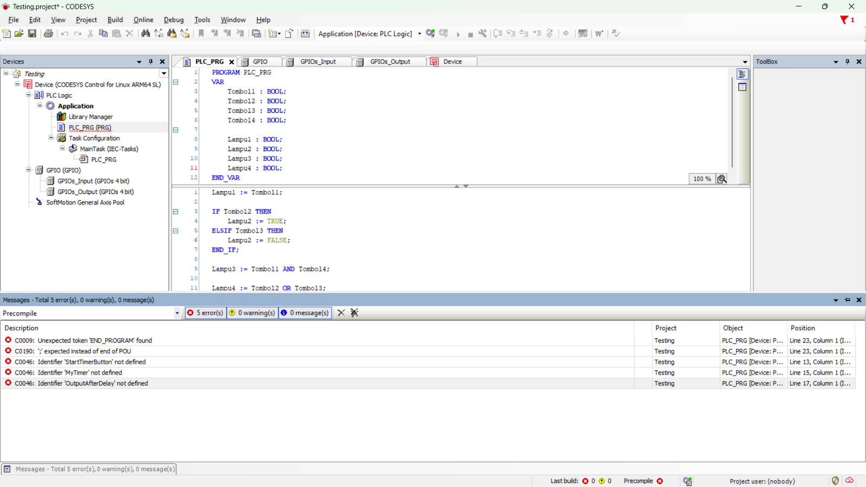Click the 100% zoom level control

pyautogui.click(x=701, y=179)
